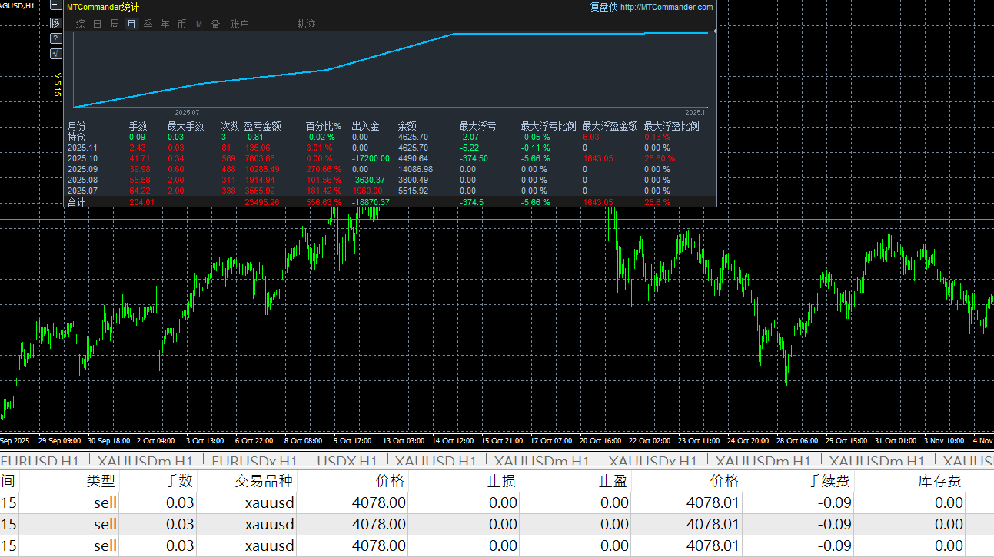Click the total lots value 204.01
Viewport: 994px width, 557px height.
tap(141, 203)
